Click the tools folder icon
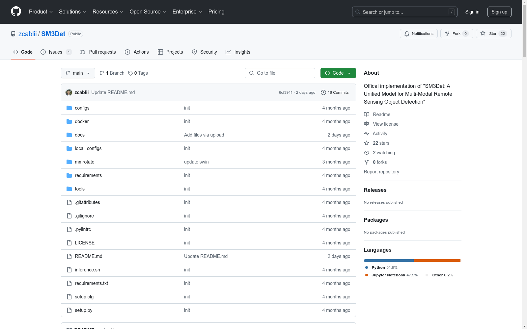Viewport: 527px width, 329px height. click(x=69, y=189)
